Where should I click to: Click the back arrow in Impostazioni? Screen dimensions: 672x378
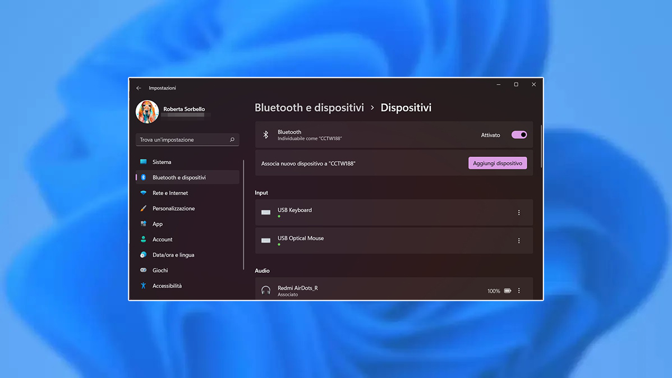pyautogui.click(x=139, y=88)
